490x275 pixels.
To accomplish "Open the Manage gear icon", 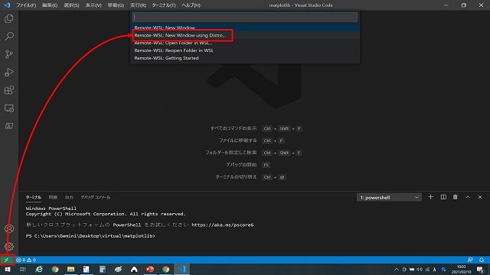I will [9, 246].
